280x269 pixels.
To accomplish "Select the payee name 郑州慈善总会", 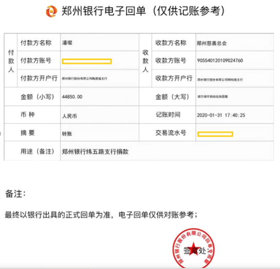I will 212,43.
